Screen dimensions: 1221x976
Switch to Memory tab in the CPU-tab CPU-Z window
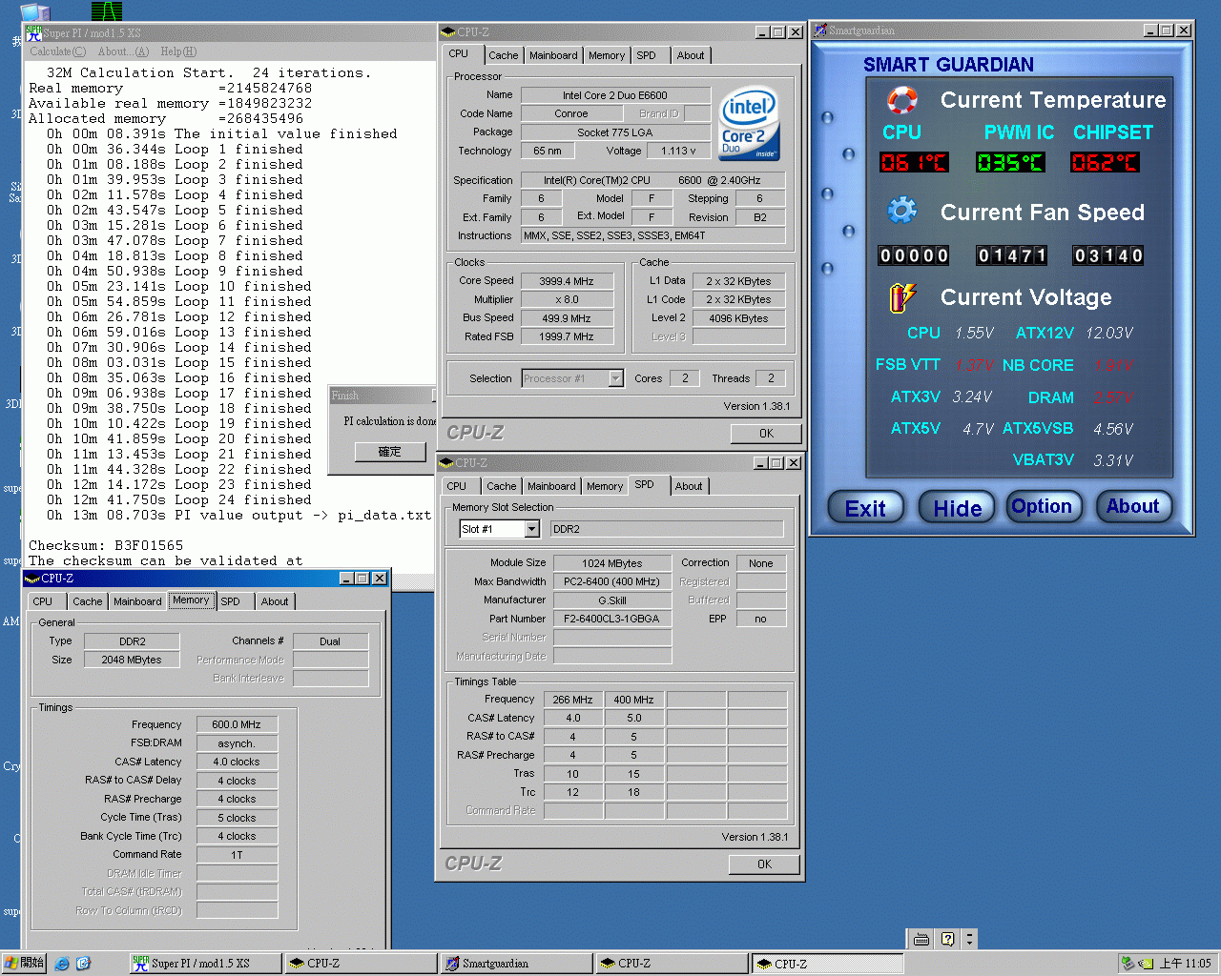tap(607, 55)
